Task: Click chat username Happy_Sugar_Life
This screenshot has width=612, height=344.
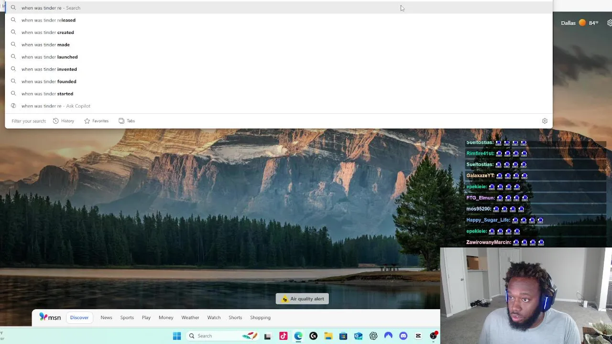Action: point(488,220)
